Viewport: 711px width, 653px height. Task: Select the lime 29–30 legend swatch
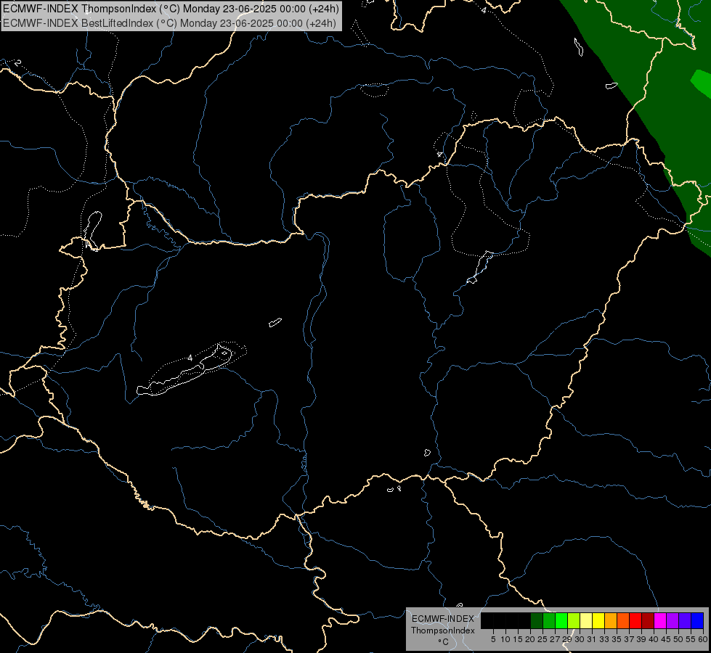(x=574, y=620)
